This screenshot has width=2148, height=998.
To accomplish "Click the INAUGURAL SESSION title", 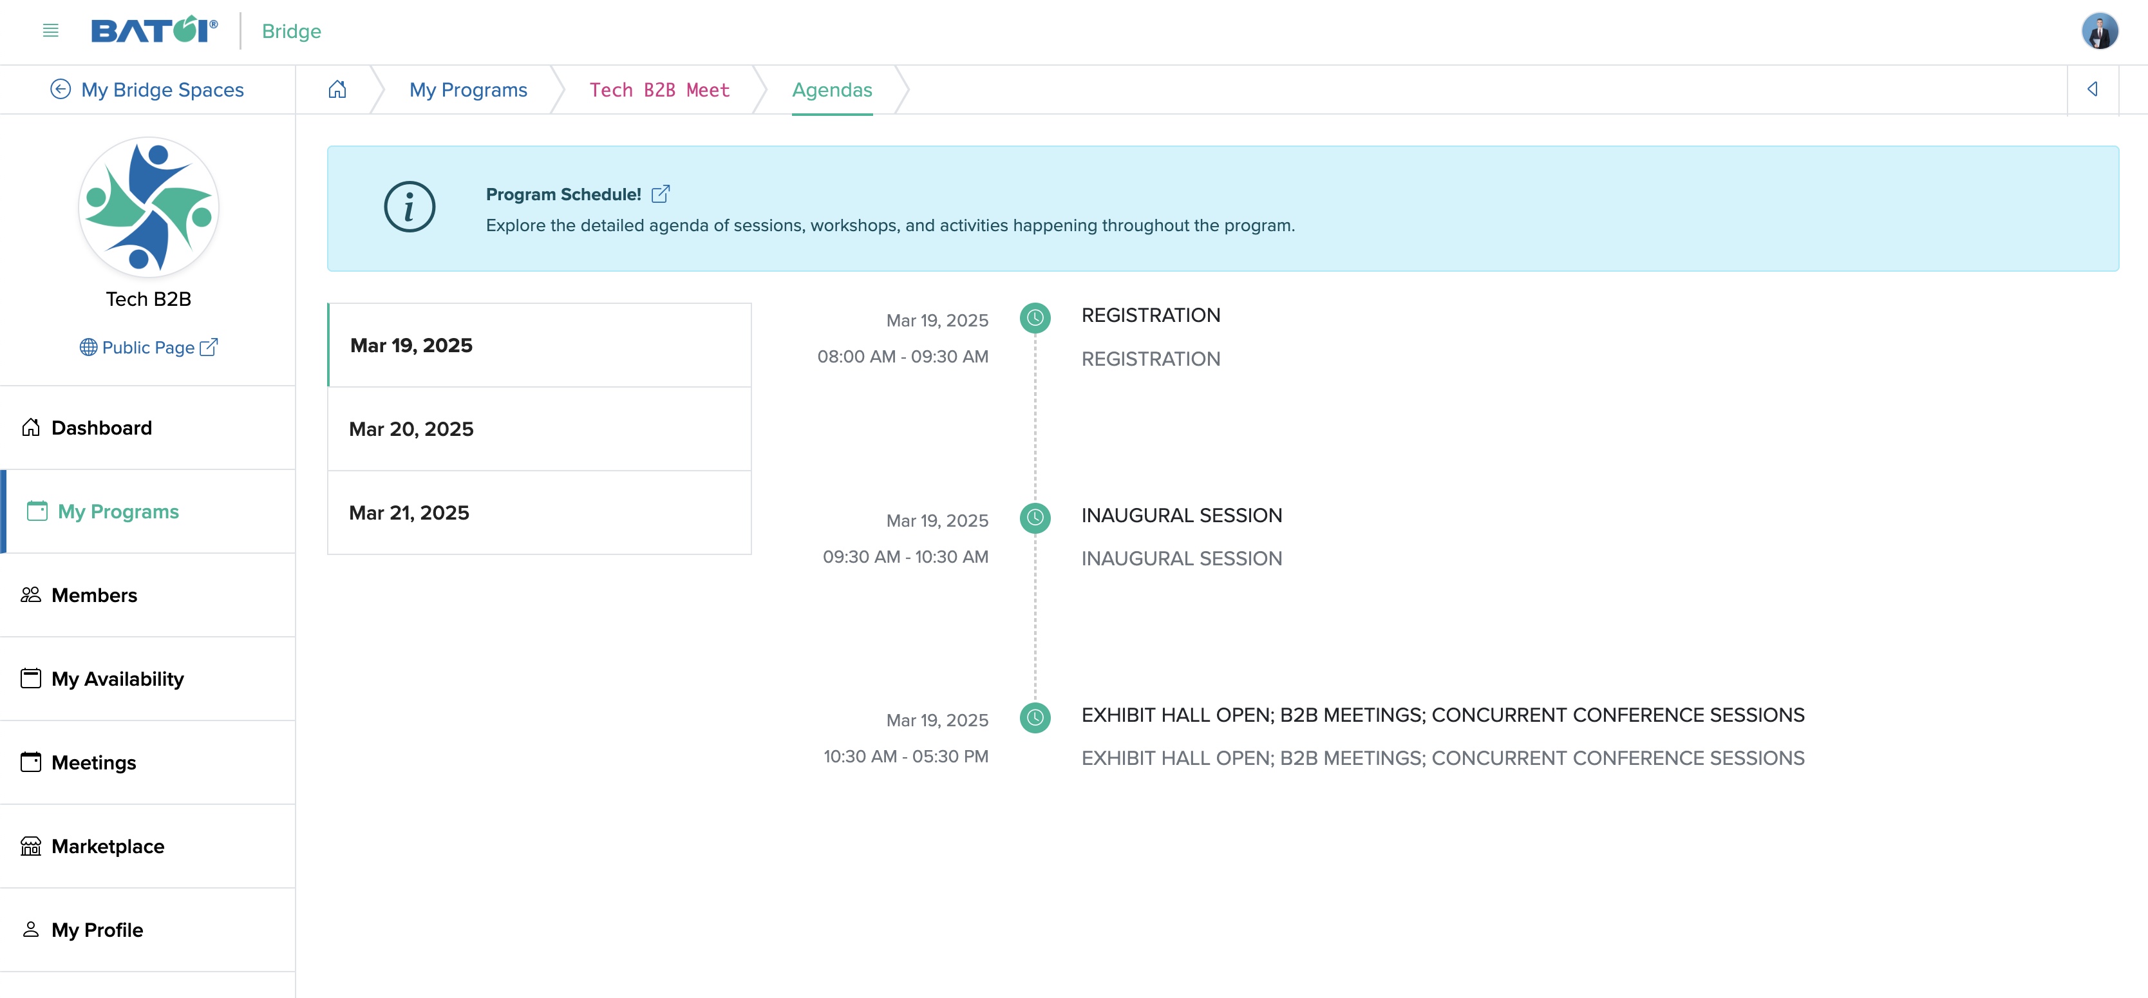I will [1182, 515].
